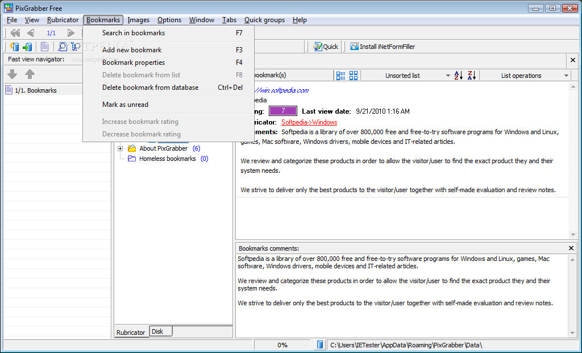Sort the bookmark list A to Z
This screenshot has width=582, height=353.
(459, 76)
